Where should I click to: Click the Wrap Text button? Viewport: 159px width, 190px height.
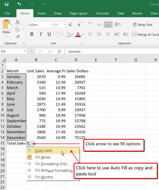tap(142, 25)
